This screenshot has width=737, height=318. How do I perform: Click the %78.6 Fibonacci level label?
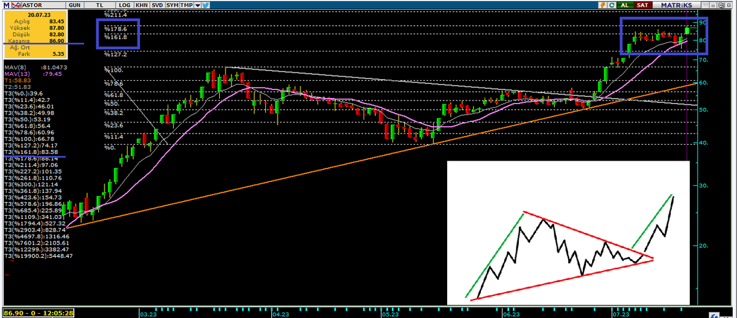click(x=114, y=83)
